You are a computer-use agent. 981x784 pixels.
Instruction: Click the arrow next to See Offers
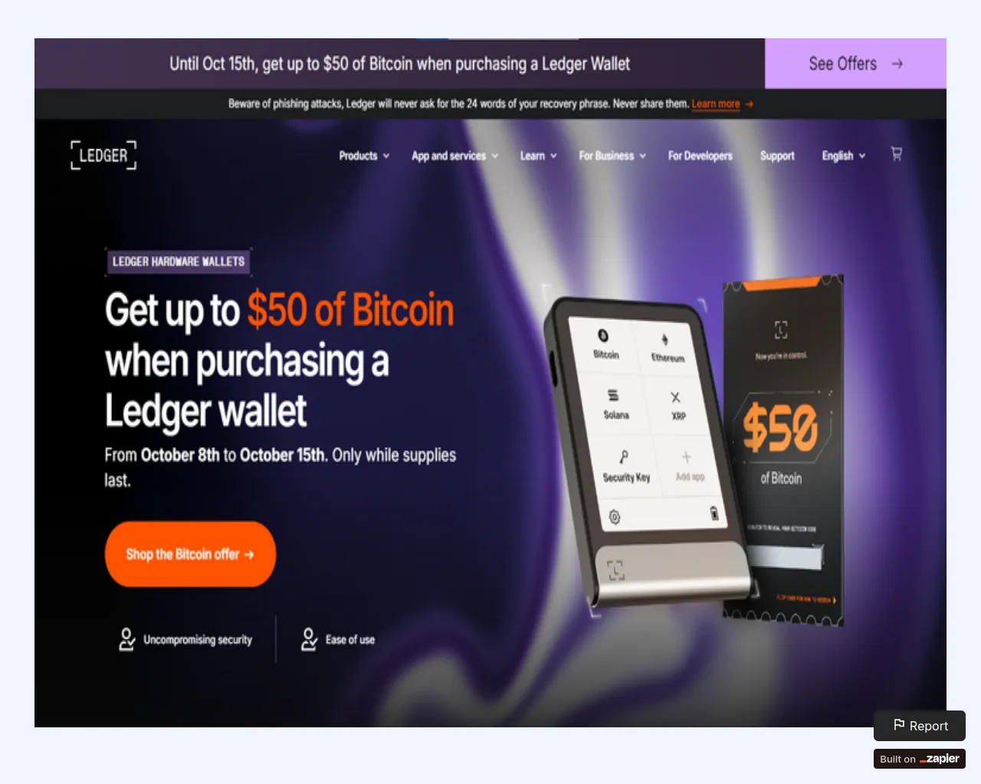[x=897, y=64]
